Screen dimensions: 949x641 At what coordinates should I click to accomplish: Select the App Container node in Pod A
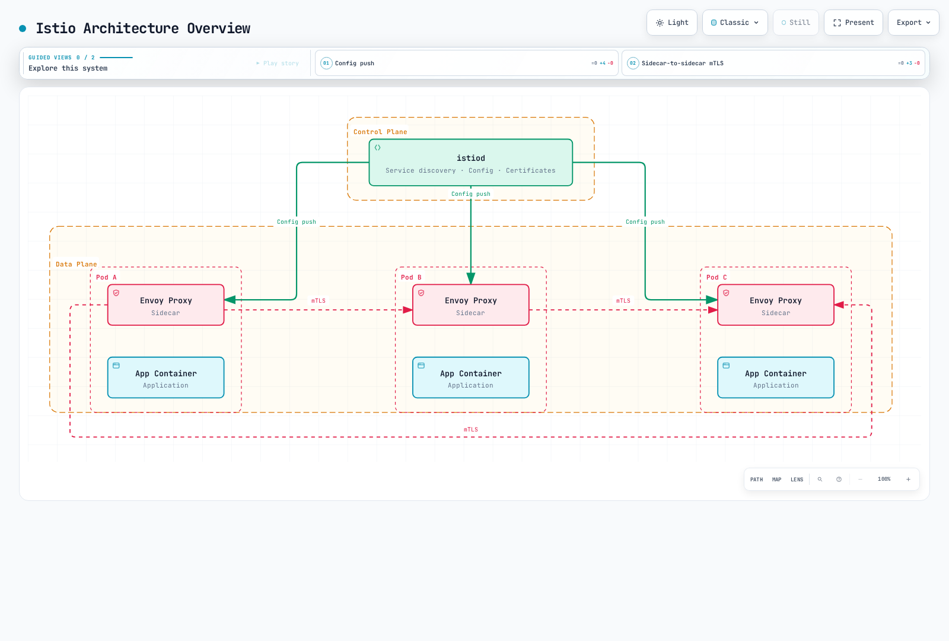coord(166,377)
